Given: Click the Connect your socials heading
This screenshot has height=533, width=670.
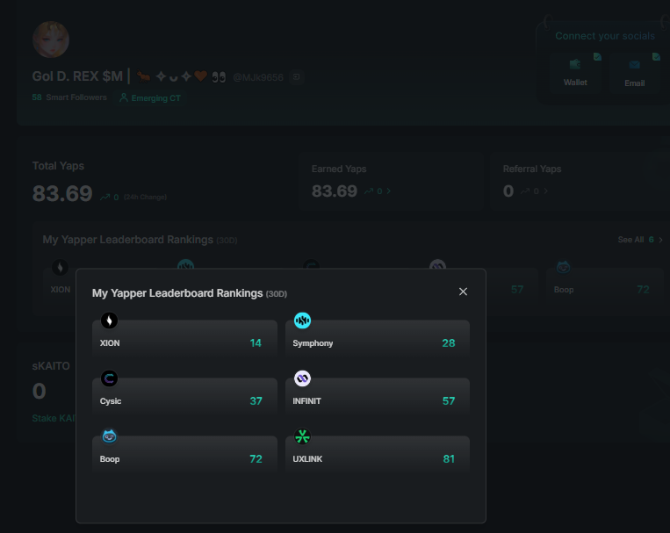Looking at the screenshot, I should 605,36.
